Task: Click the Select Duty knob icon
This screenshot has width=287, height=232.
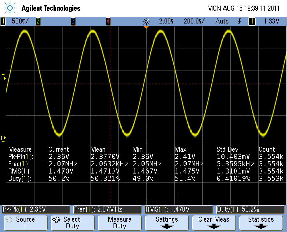Action: tap(56, 220)
